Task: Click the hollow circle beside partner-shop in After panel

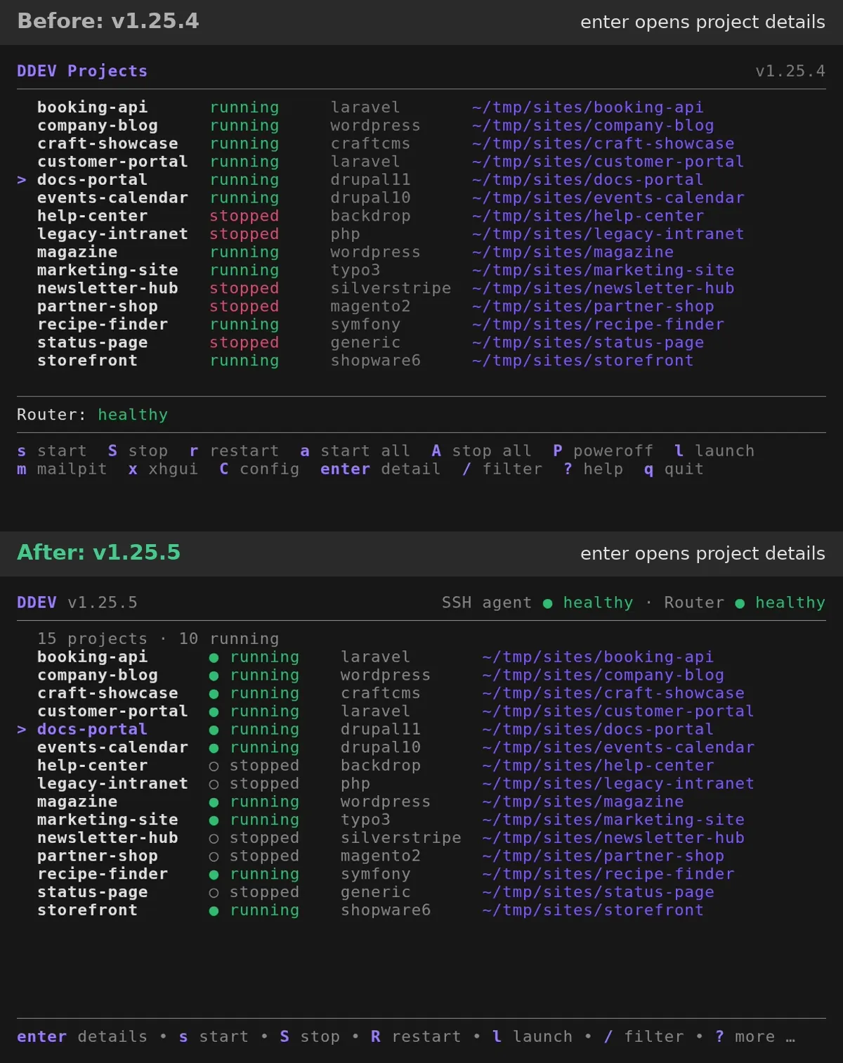Action: click(214, 857)
